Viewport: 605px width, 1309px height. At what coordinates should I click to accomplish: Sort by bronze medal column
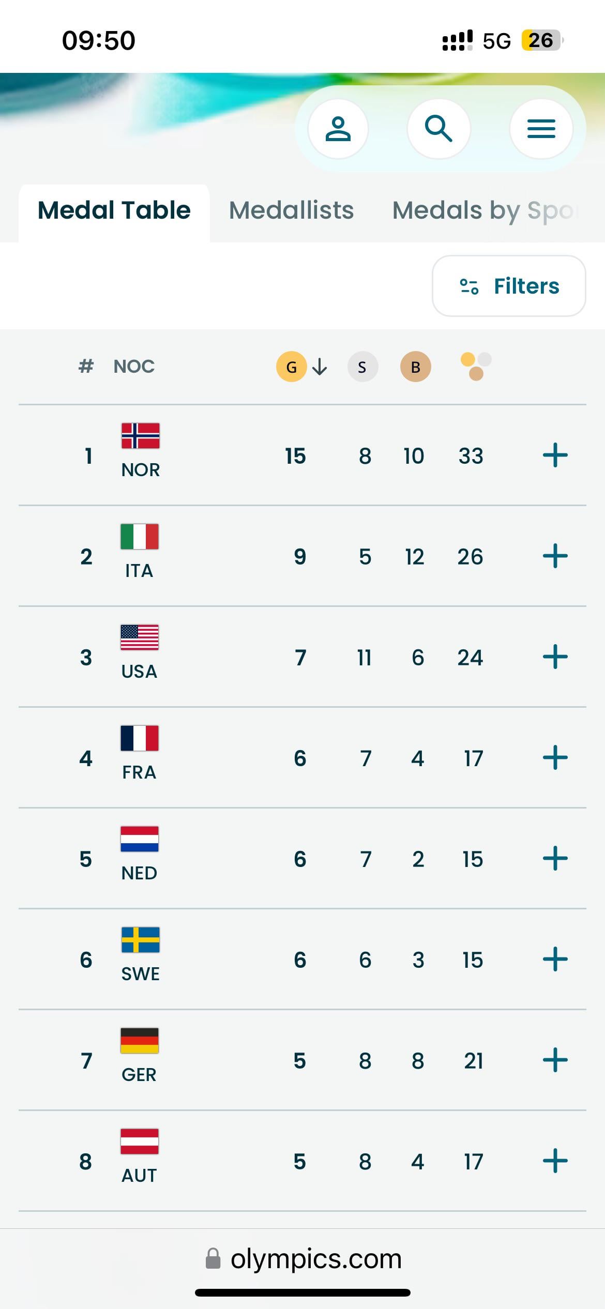[415, 367]
